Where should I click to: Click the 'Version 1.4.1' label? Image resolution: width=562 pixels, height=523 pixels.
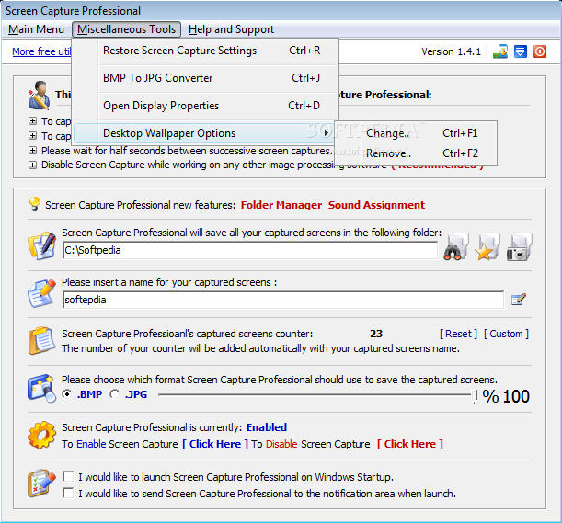[x=451, y=52]
